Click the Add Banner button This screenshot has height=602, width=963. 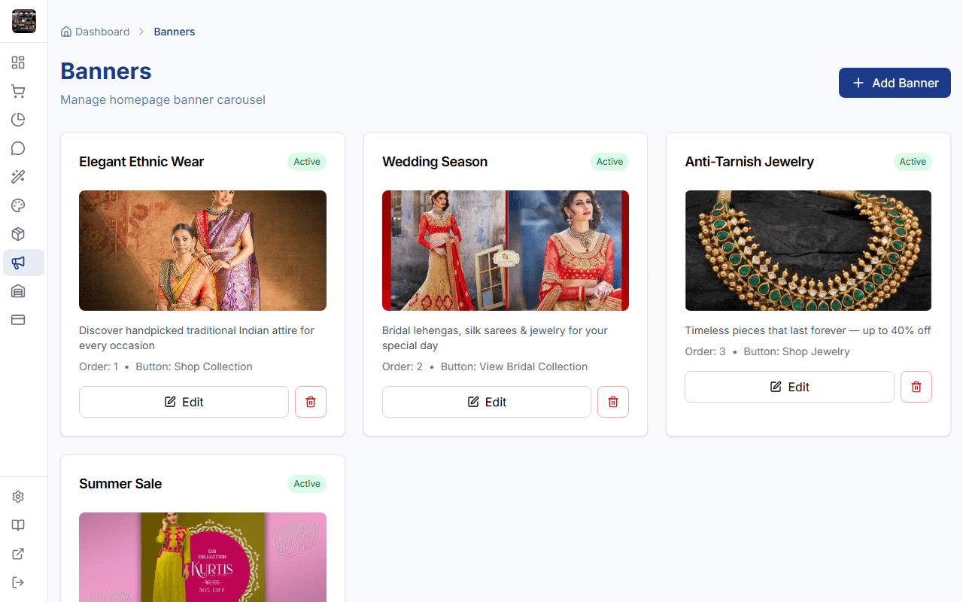point(895,83)
